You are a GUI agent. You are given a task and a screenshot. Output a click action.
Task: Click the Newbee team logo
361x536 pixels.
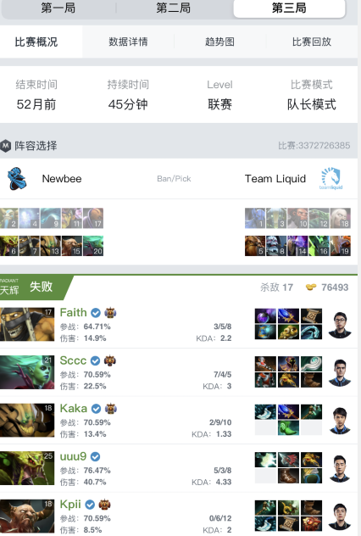click(x=17, y=178)
